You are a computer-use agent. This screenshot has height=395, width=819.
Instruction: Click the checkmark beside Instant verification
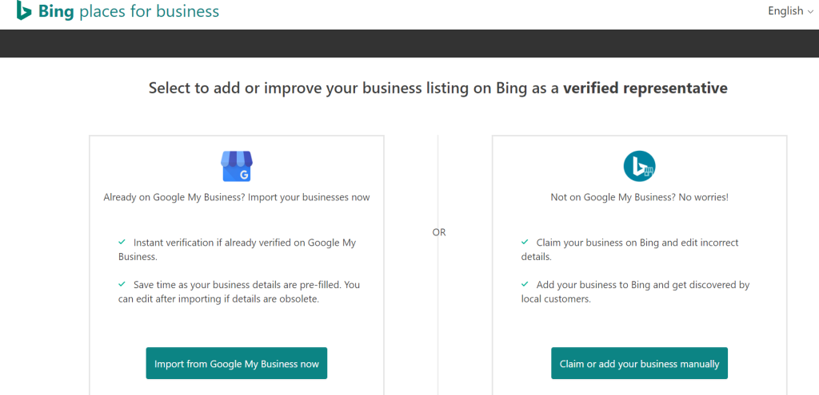point(122,242)
